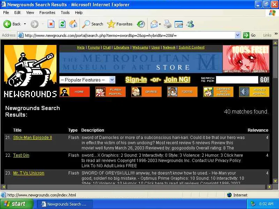Open the Back history dropdown arrow

click(25, 24)
